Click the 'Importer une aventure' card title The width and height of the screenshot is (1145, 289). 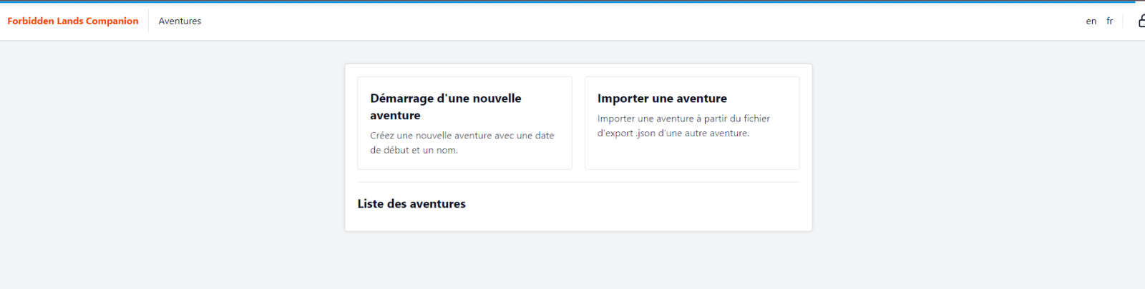(x=662, y=98)
